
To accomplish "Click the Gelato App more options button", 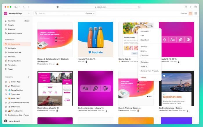I will [150, 25].
